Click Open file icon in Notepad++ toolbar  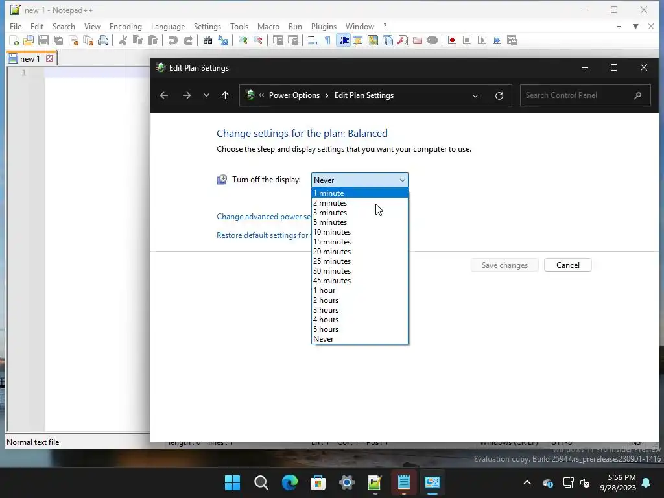click(x=29, y=40)
